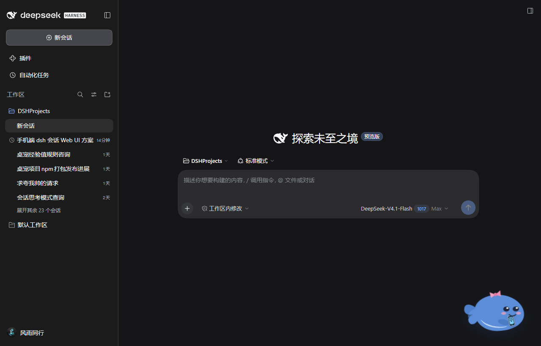Viewport: 541px width, 346px height.
Task: Send the message with the arrow button
Action: tap(468, 208)
